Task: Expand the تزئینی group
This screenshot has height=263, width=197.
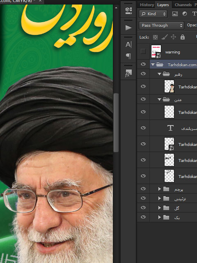Action: click(x=160, y=198)
